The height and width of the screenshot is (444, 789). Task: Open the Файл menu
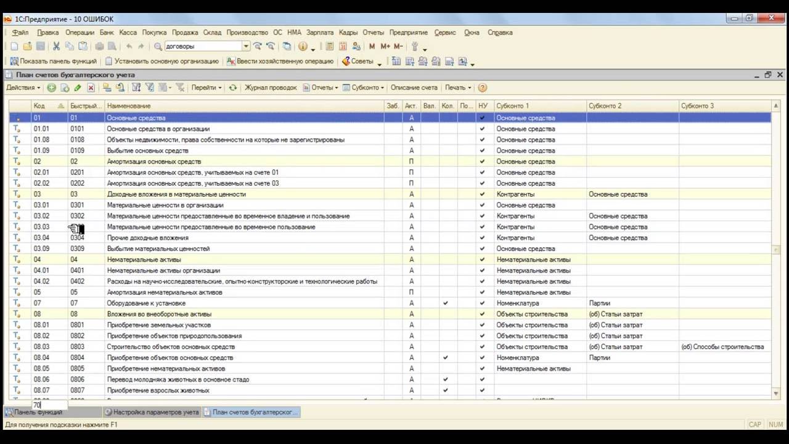pos(20,32)
